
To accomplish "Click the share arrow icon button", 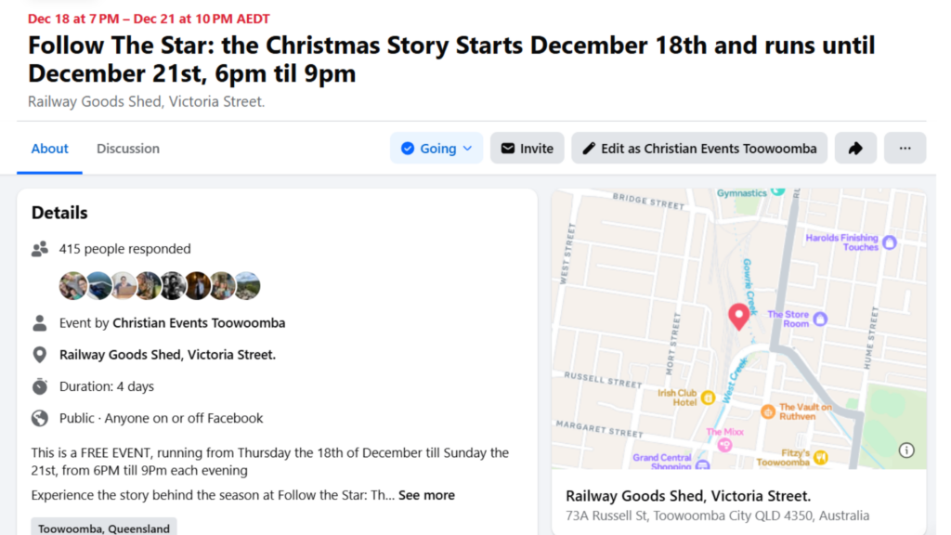I will [855, 149].
